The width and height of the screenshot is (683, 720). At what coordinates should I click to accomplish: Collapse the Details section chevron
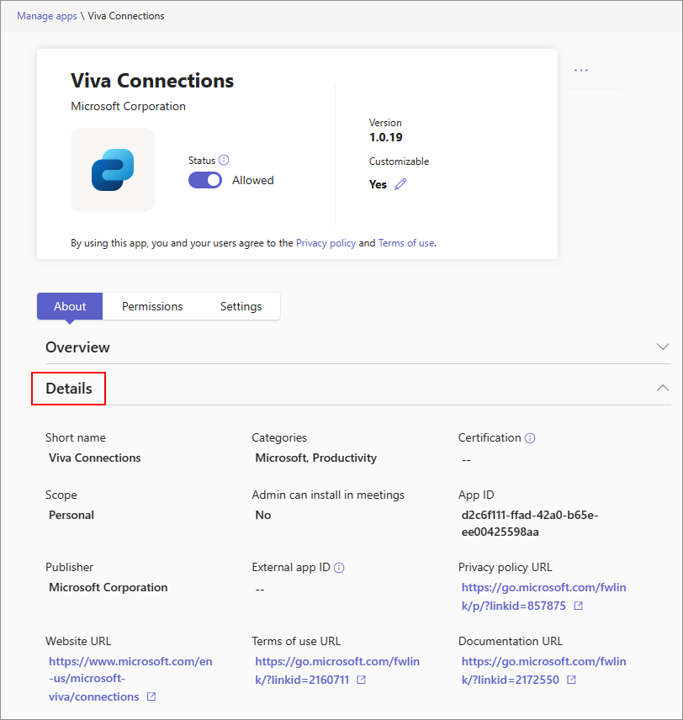tap(663, 388)
